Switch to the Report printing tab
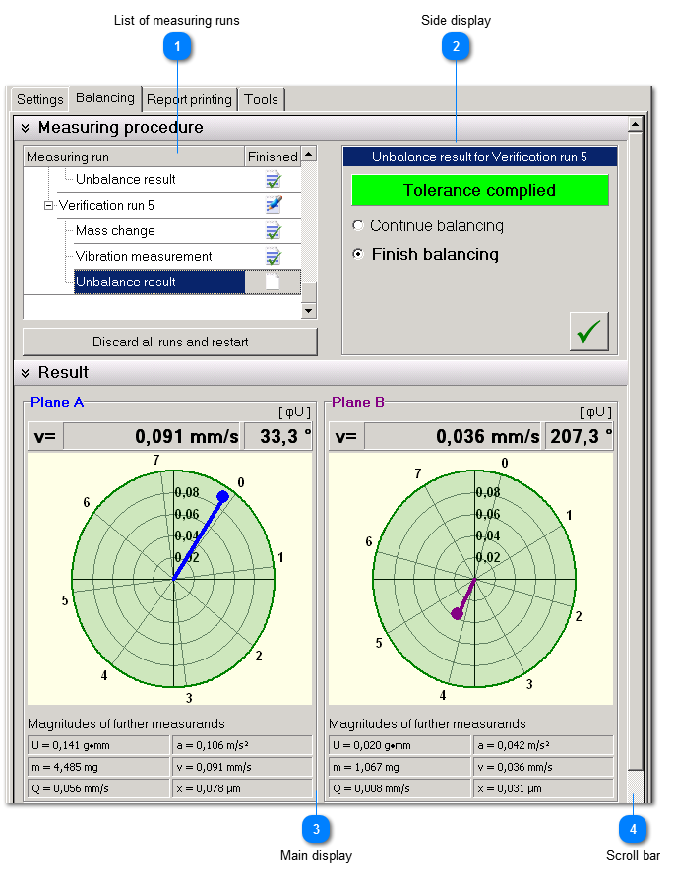This screenshot has height=879, width=676. [x=190, y=99]
